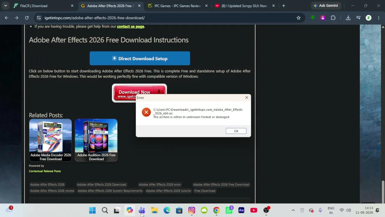This screenshot has height=217, width=385.
Task: Open File Explorer from the taskbar
Action: (x=154, y=210)
